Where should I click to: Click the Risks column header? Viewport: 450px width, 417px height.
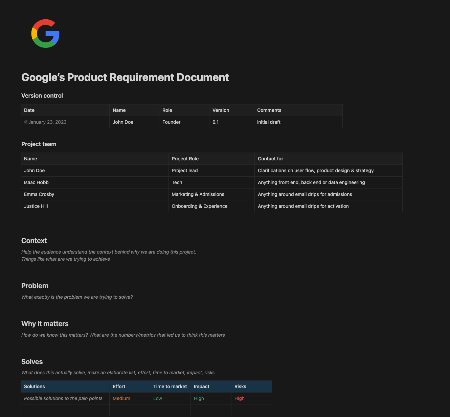tap(251, 386)
